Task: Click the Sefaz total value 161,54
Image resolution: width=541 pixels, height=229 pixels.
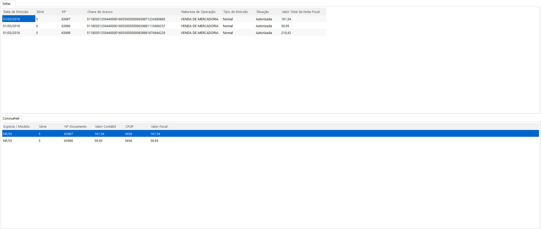Action: 286,19
